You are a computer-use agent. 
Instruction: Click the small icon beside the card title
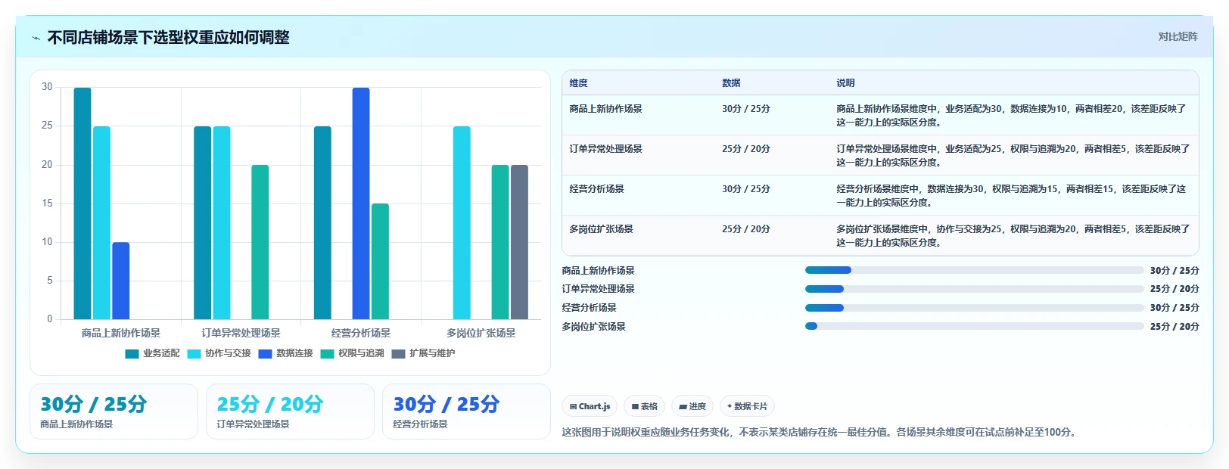tap(36, 38)
